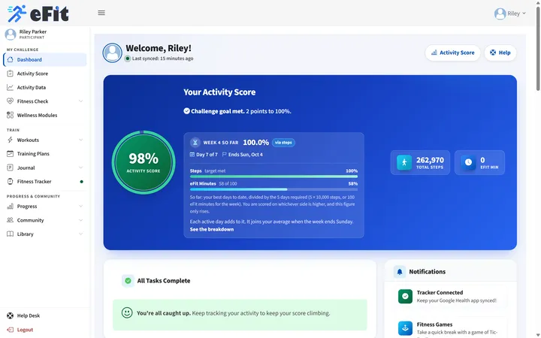Click Riley avatar in top bar
Image resolution: width=541 pixels, height=338 pixels.
point(500,14)
